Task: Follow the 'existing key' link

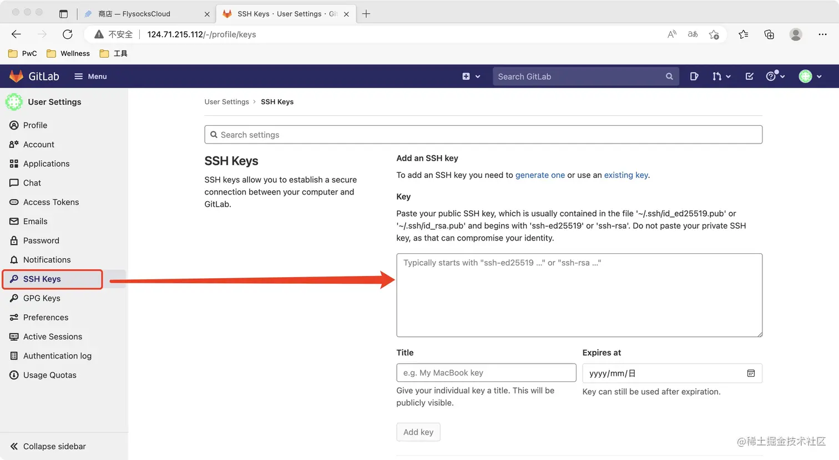Action: pos(626,175)
